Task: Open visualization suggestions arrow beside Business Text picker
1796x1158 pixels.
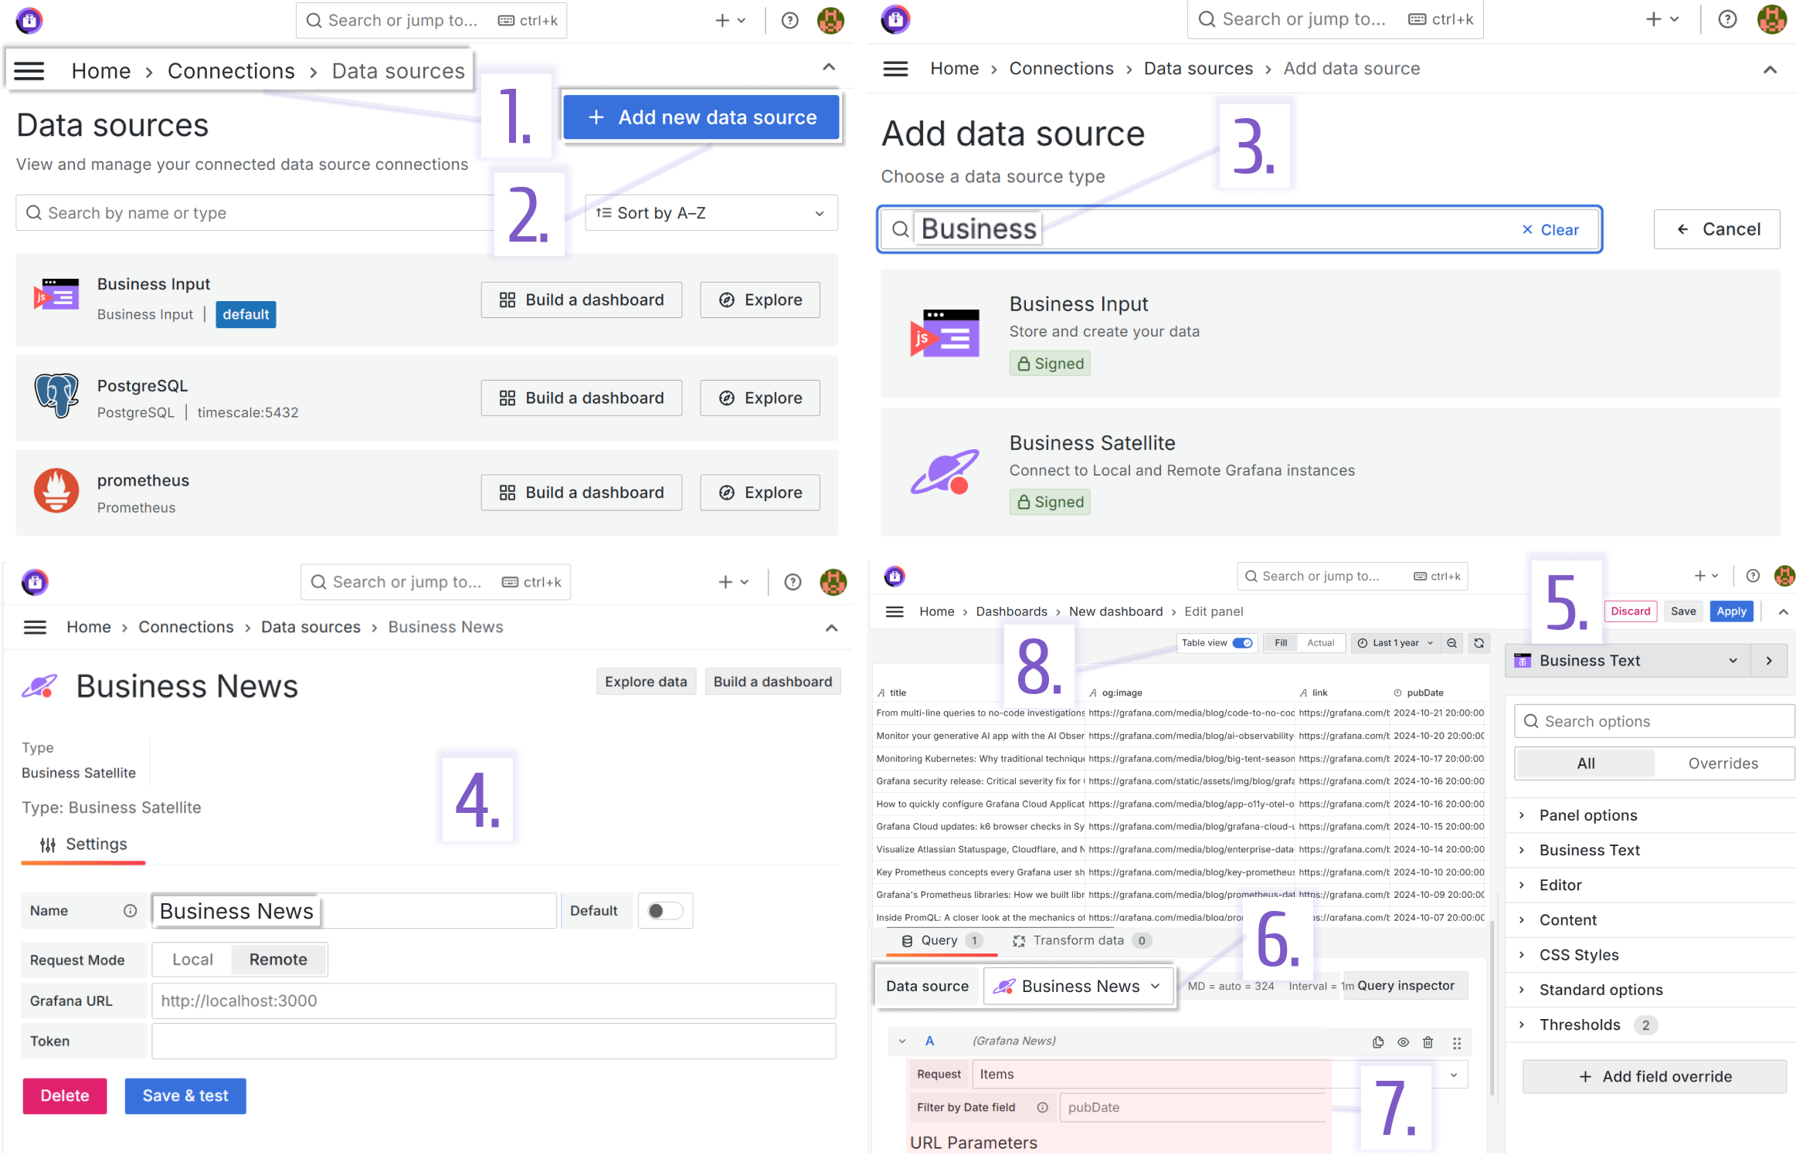Action: (1769, 661)
